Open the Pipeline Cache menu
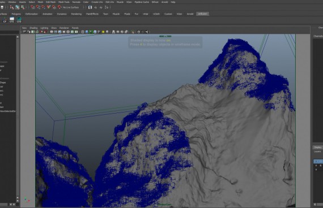Viewport: 323px width, 208px height. click(x=142, y=2)
